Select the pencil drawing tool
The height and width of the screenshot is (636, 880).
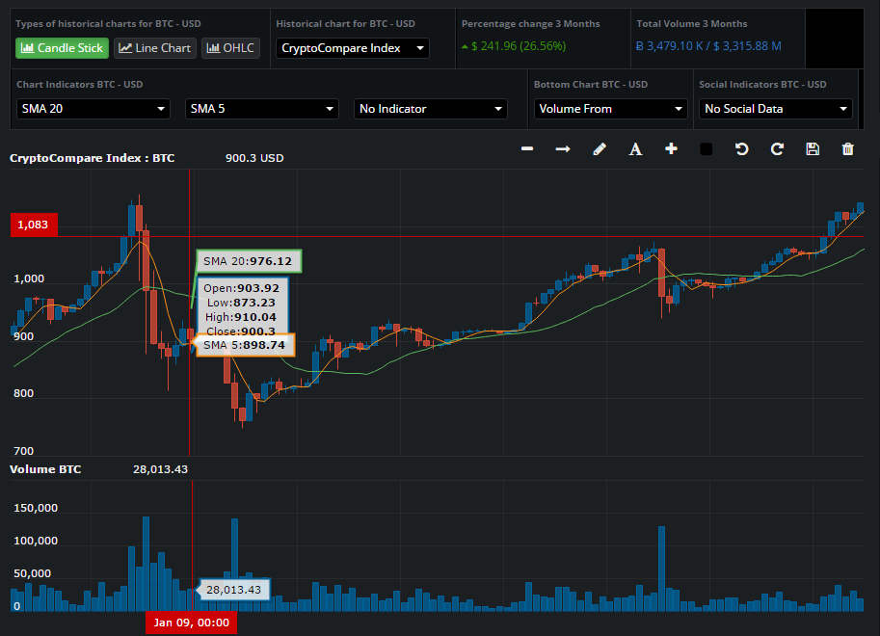600,148
